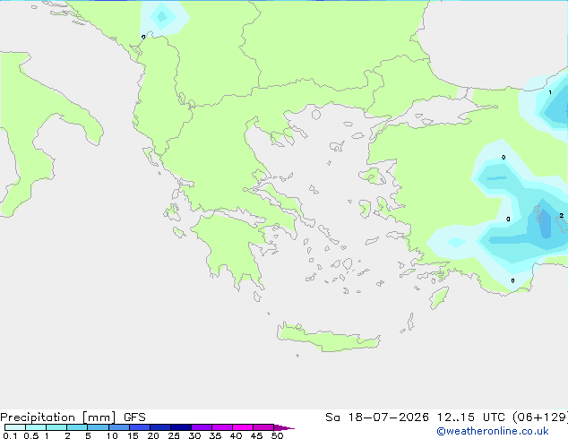
Task: Click the legend label '50'
Action: tap(277, 435)
